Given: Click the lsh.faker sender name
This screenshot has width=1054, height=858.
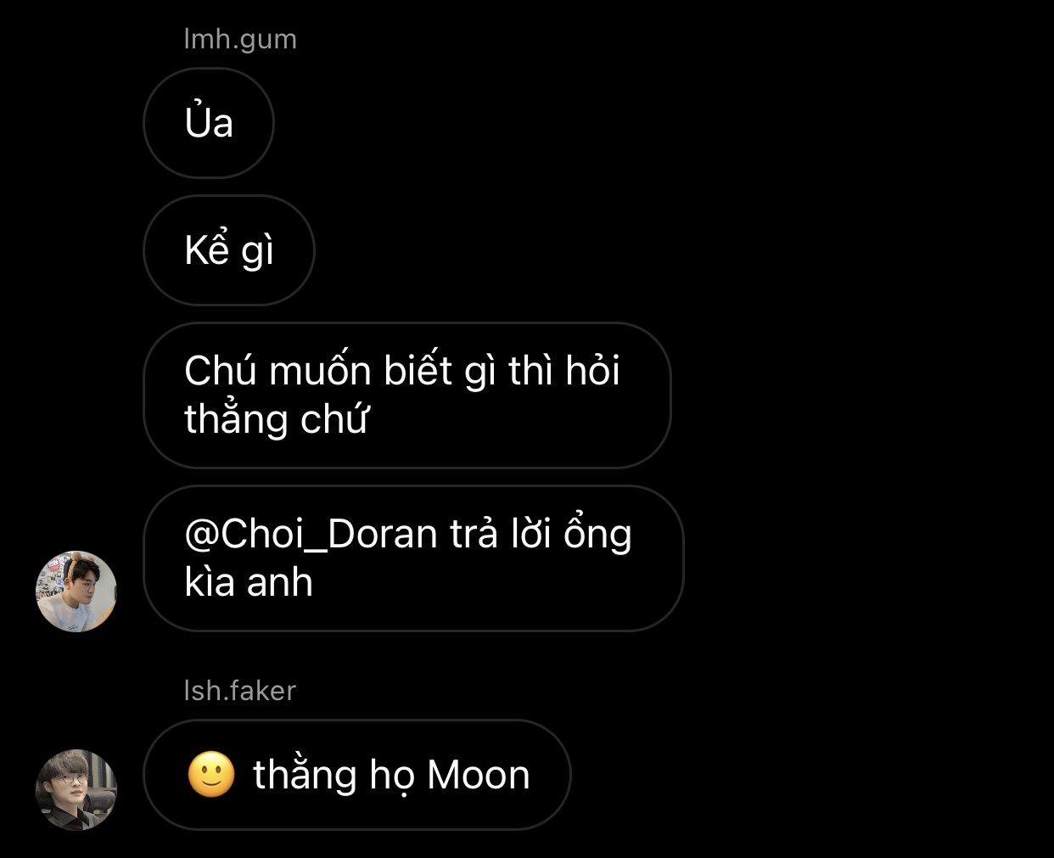Looking at the screenshot, I should [x=239, y=690].
